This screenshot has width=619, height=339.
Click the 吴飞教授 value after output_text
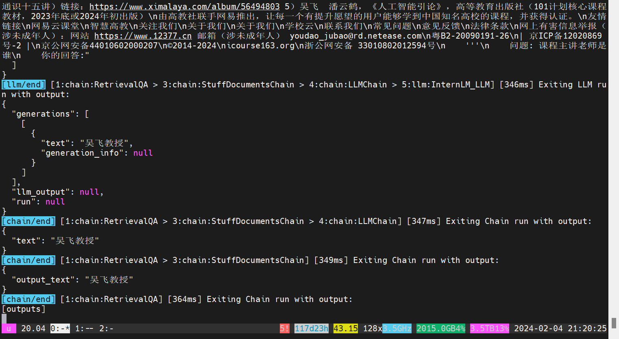click(109, 280)
